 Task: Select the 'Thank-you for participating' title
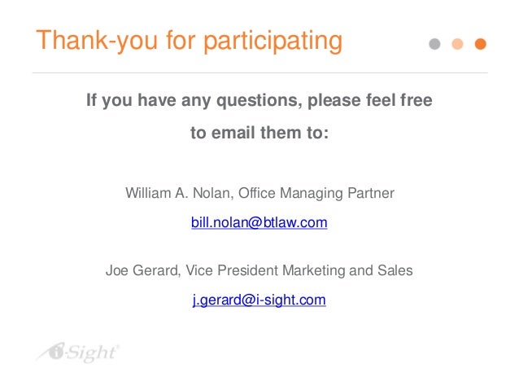pos(190,41)
